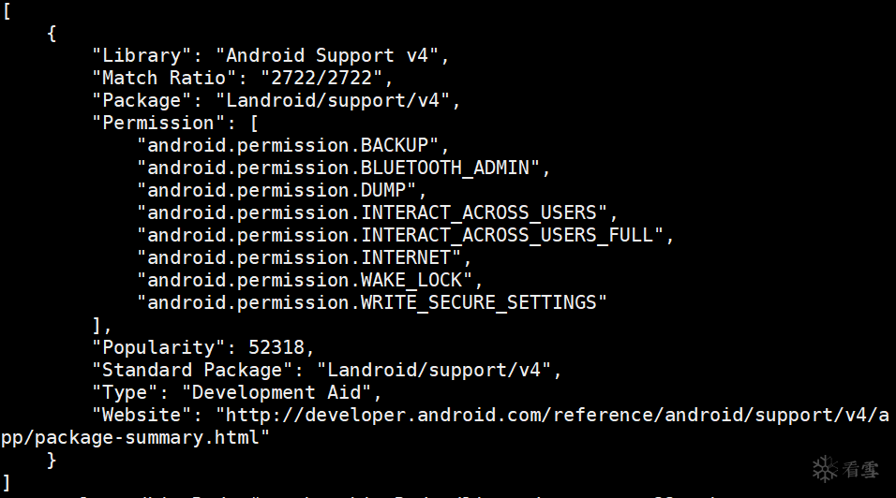The height and width of the screenshot is (498, 896).
Task: Click the "Package" key text
Action: [x=142, y=101]
